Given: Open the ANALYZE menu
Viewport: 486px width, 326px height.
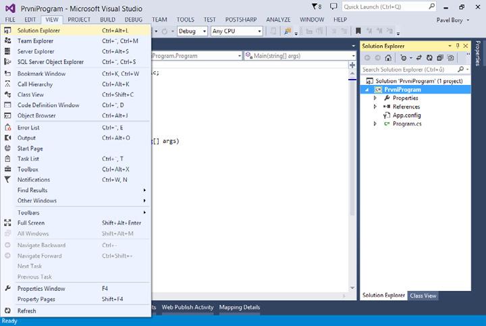Looking at the screenshot, I should pos(278,20).
